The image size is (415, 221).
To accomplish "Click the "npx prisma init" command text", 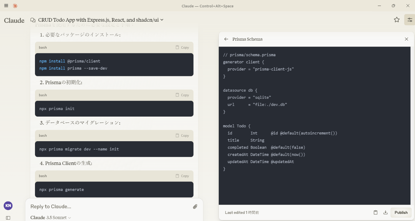I will (57, 109).
